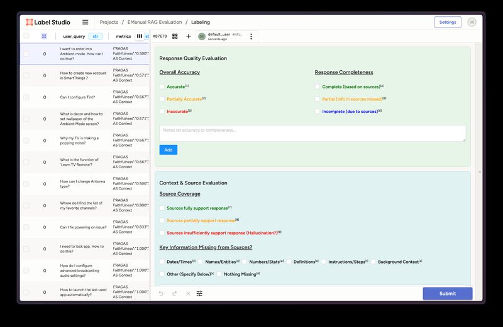Click the blue Add button
Viewport: 503px width, 327px height.
(169, 150)
